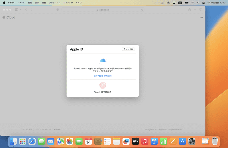Open the ヘルプ menu
This screenshot has width=228, height=148.
point(79,3)
